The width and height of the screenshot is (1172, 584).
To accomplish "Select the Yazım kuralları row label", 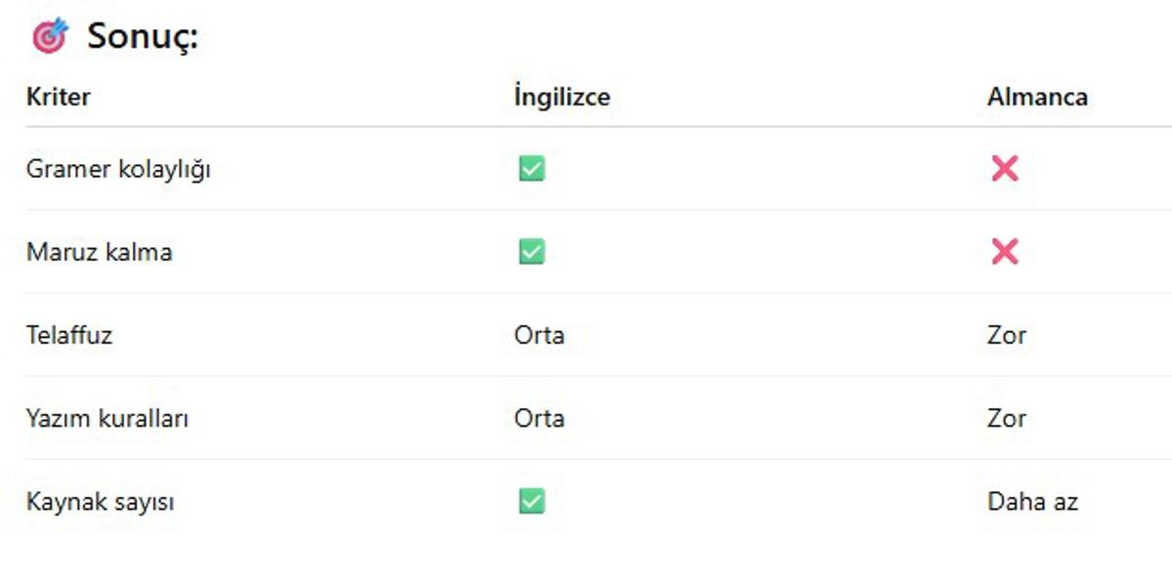I will [107, 419].
